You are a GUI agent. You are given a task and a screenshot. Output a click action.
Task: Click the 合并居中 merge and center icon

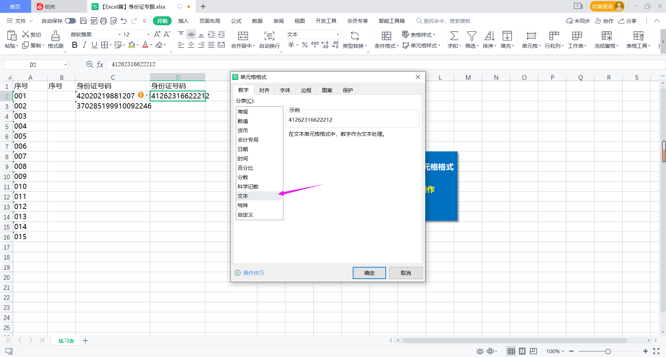243,36
